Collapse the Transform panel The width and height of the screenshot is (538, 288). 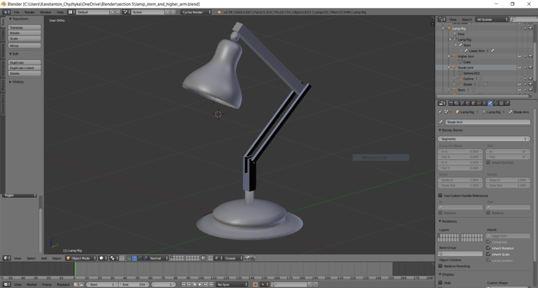coord(10,19)
